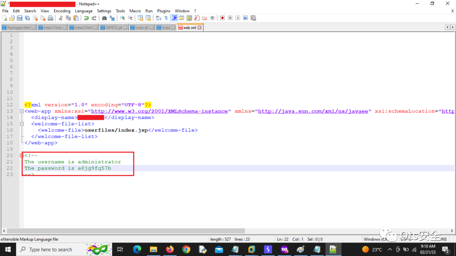The image size is (456, 256).
Task: Toggle synchronize vertical scrolling
Action: (141, 18)
